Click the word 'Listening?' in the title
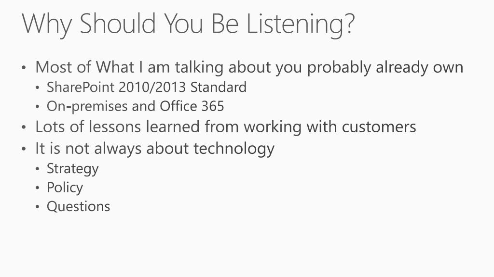 (300, 25)
